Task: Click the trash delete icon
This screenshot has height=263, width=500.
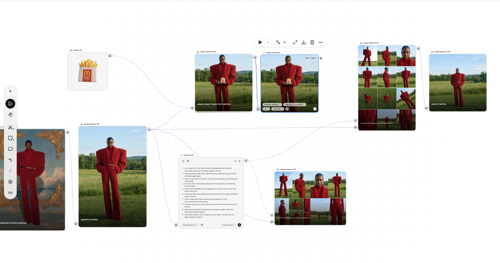Action: pos(312,42)
